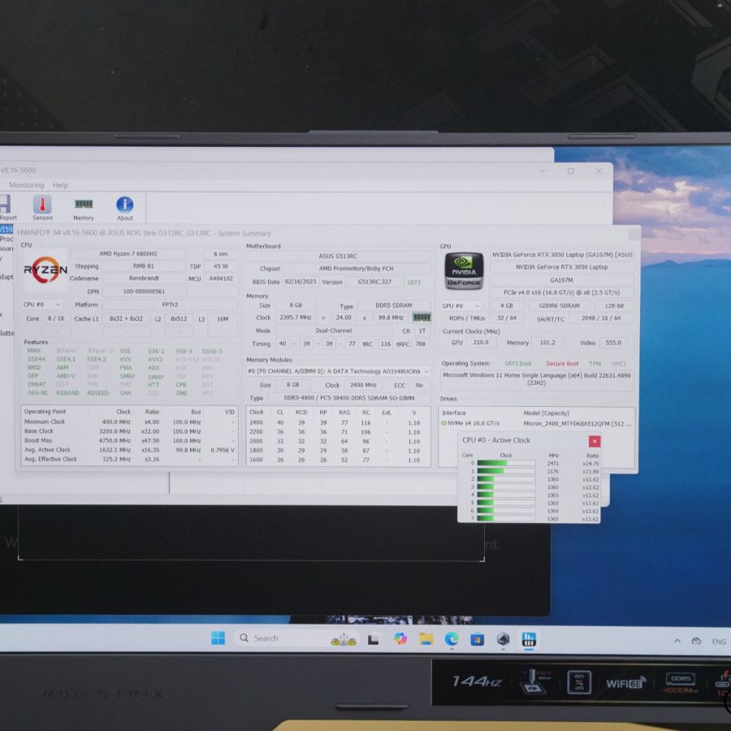Image resolution: width=731 pixels, height=731 pixels.
Task: Close the CPU #0 Active Clock window
Action: pyautogui.click(x=595, y=441)
